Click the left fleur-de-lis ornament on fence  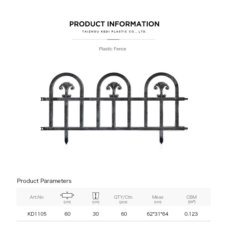coord(67,90)
